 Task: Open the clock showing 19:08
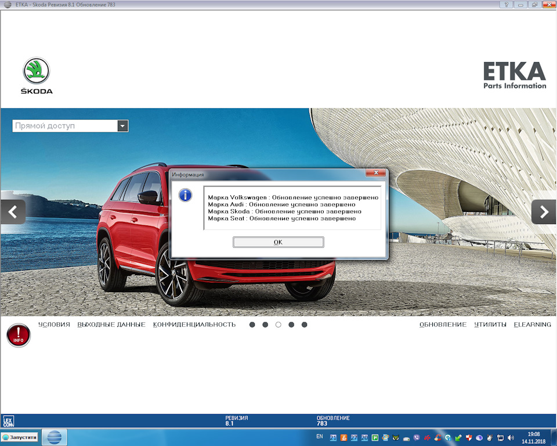pos(534,438)
